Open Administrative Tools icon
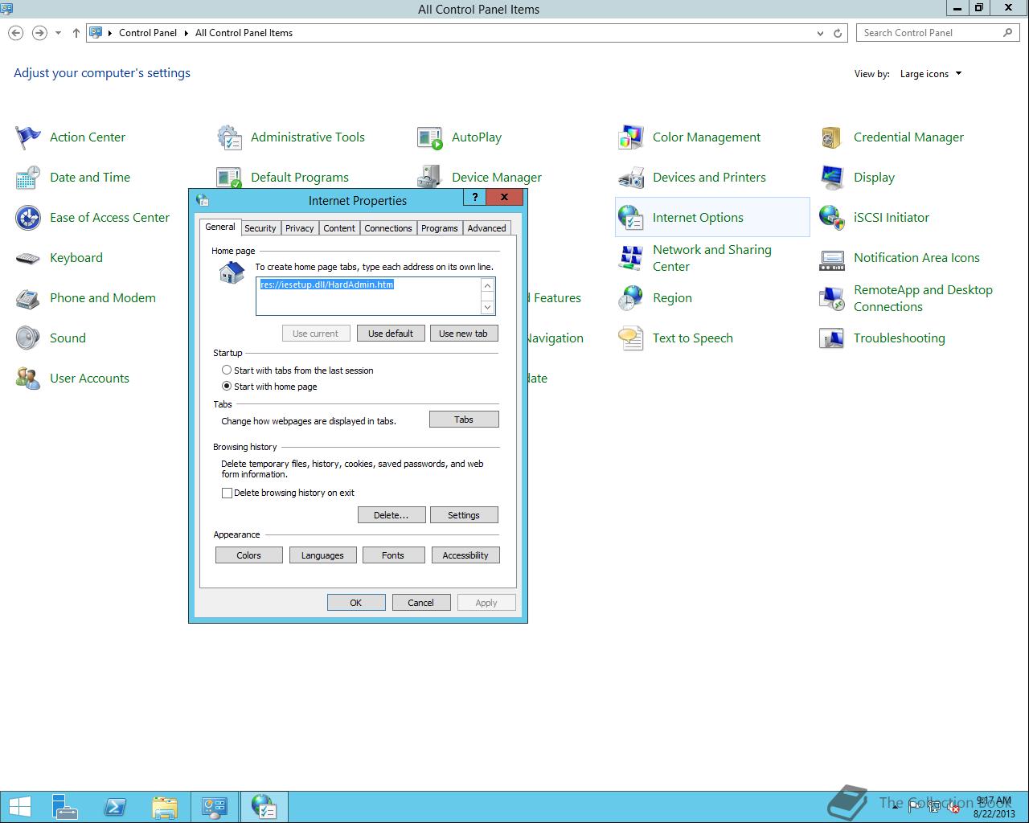 click(229, 137)
